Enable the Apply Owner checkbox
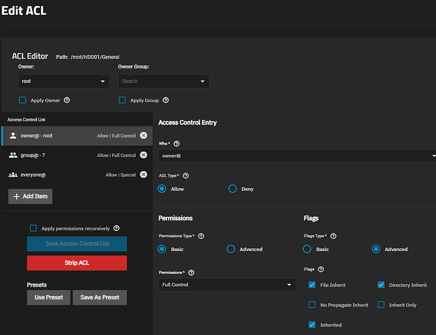 (x=23, y=100)
